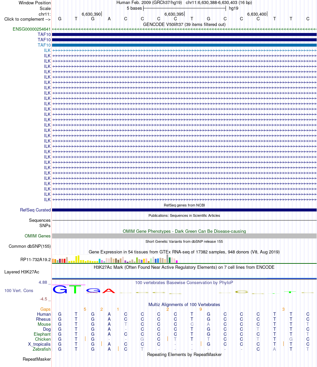Click the red A conservation logo letter

[x=109, y=291]
